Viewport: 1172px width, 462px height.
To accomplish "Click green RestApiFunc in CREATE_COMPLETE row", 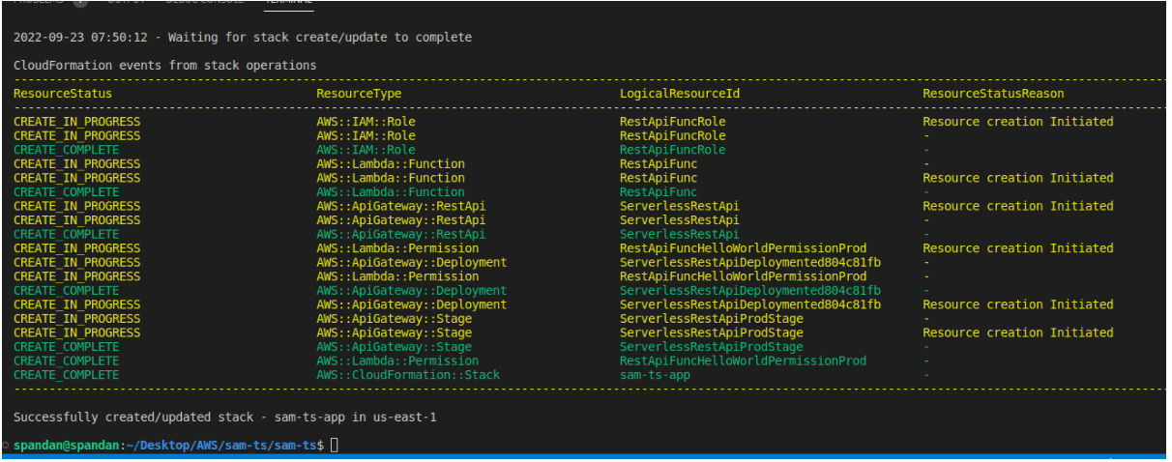I will coord(659,192).
